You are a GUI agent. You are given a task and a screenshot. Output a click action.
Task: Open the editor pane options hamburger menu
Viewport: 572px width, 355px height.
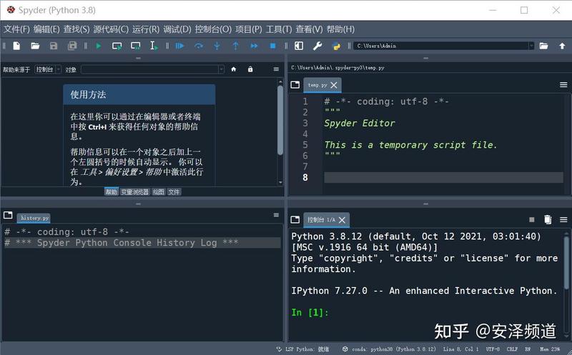coord(563,84)
